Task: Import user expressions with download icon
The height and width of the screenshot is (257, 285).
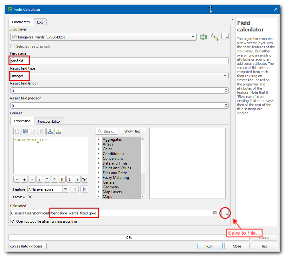Action: click(x=50, y=131)
